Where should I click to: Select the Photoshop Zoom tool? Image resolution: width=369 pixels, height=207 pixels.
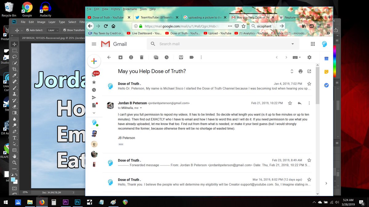(x=14, y=163)
